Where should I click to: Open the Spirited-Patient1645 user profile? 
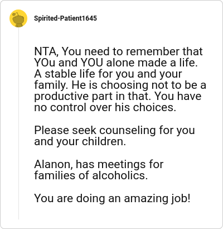click(x=65, y=18)
